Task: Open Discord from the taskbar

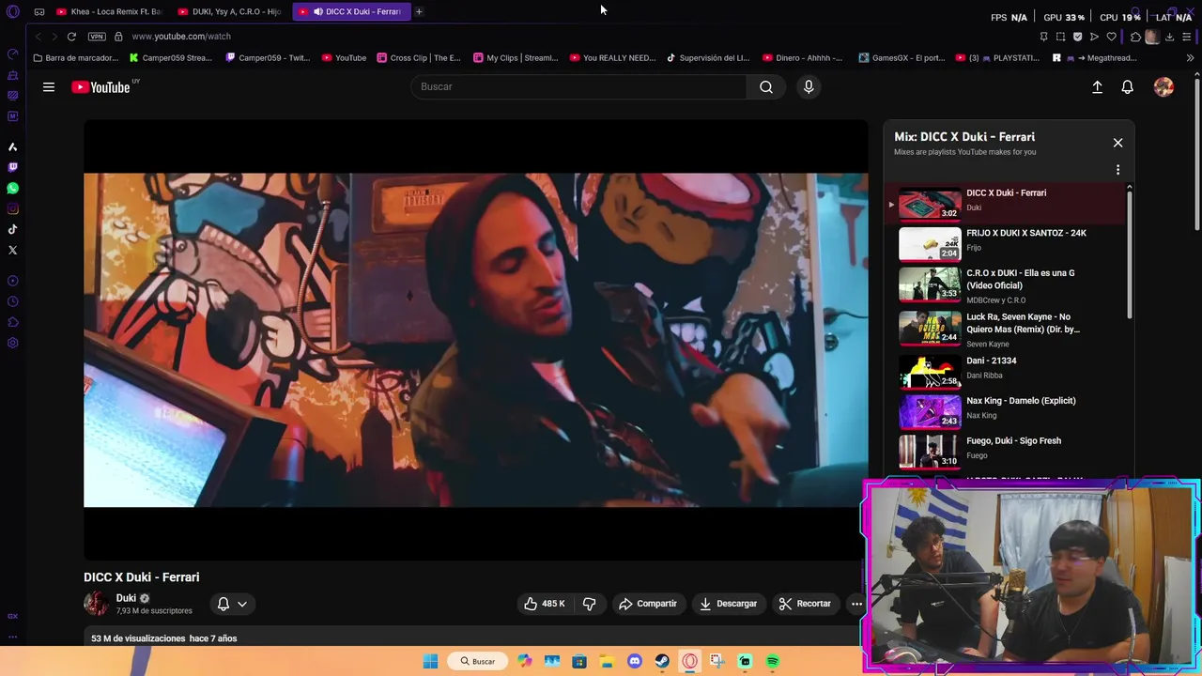Action: (x=635, y=661)
